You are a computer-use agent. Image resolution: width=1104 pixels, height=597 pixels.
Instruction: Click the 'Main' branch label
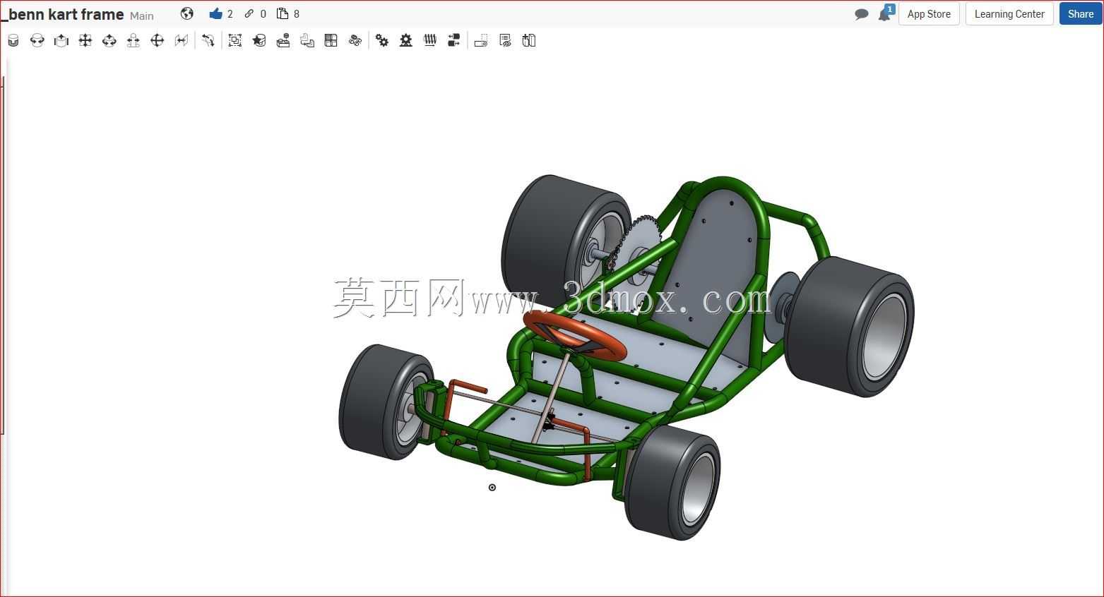coord(142,16)
